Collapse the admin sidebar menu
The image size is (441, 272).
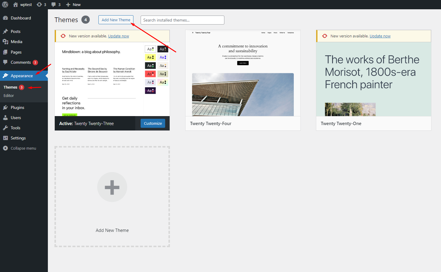click(x=23, y=148)
